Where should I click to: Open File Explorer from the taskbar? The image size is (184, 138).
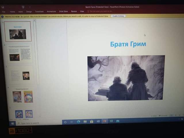point(85,122)
